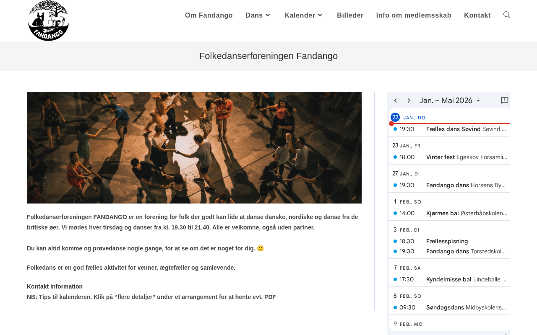Open the Jan. – Mai 2026 date range dropdown
The width and height of the screenshot is (537, 335).
point(450,100)
